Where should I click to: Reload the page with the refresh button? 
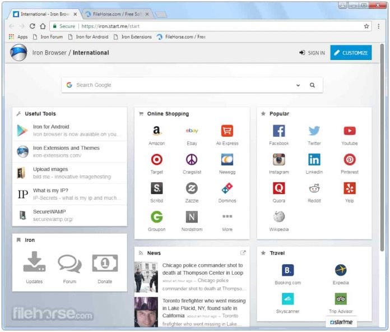(32, 26)
